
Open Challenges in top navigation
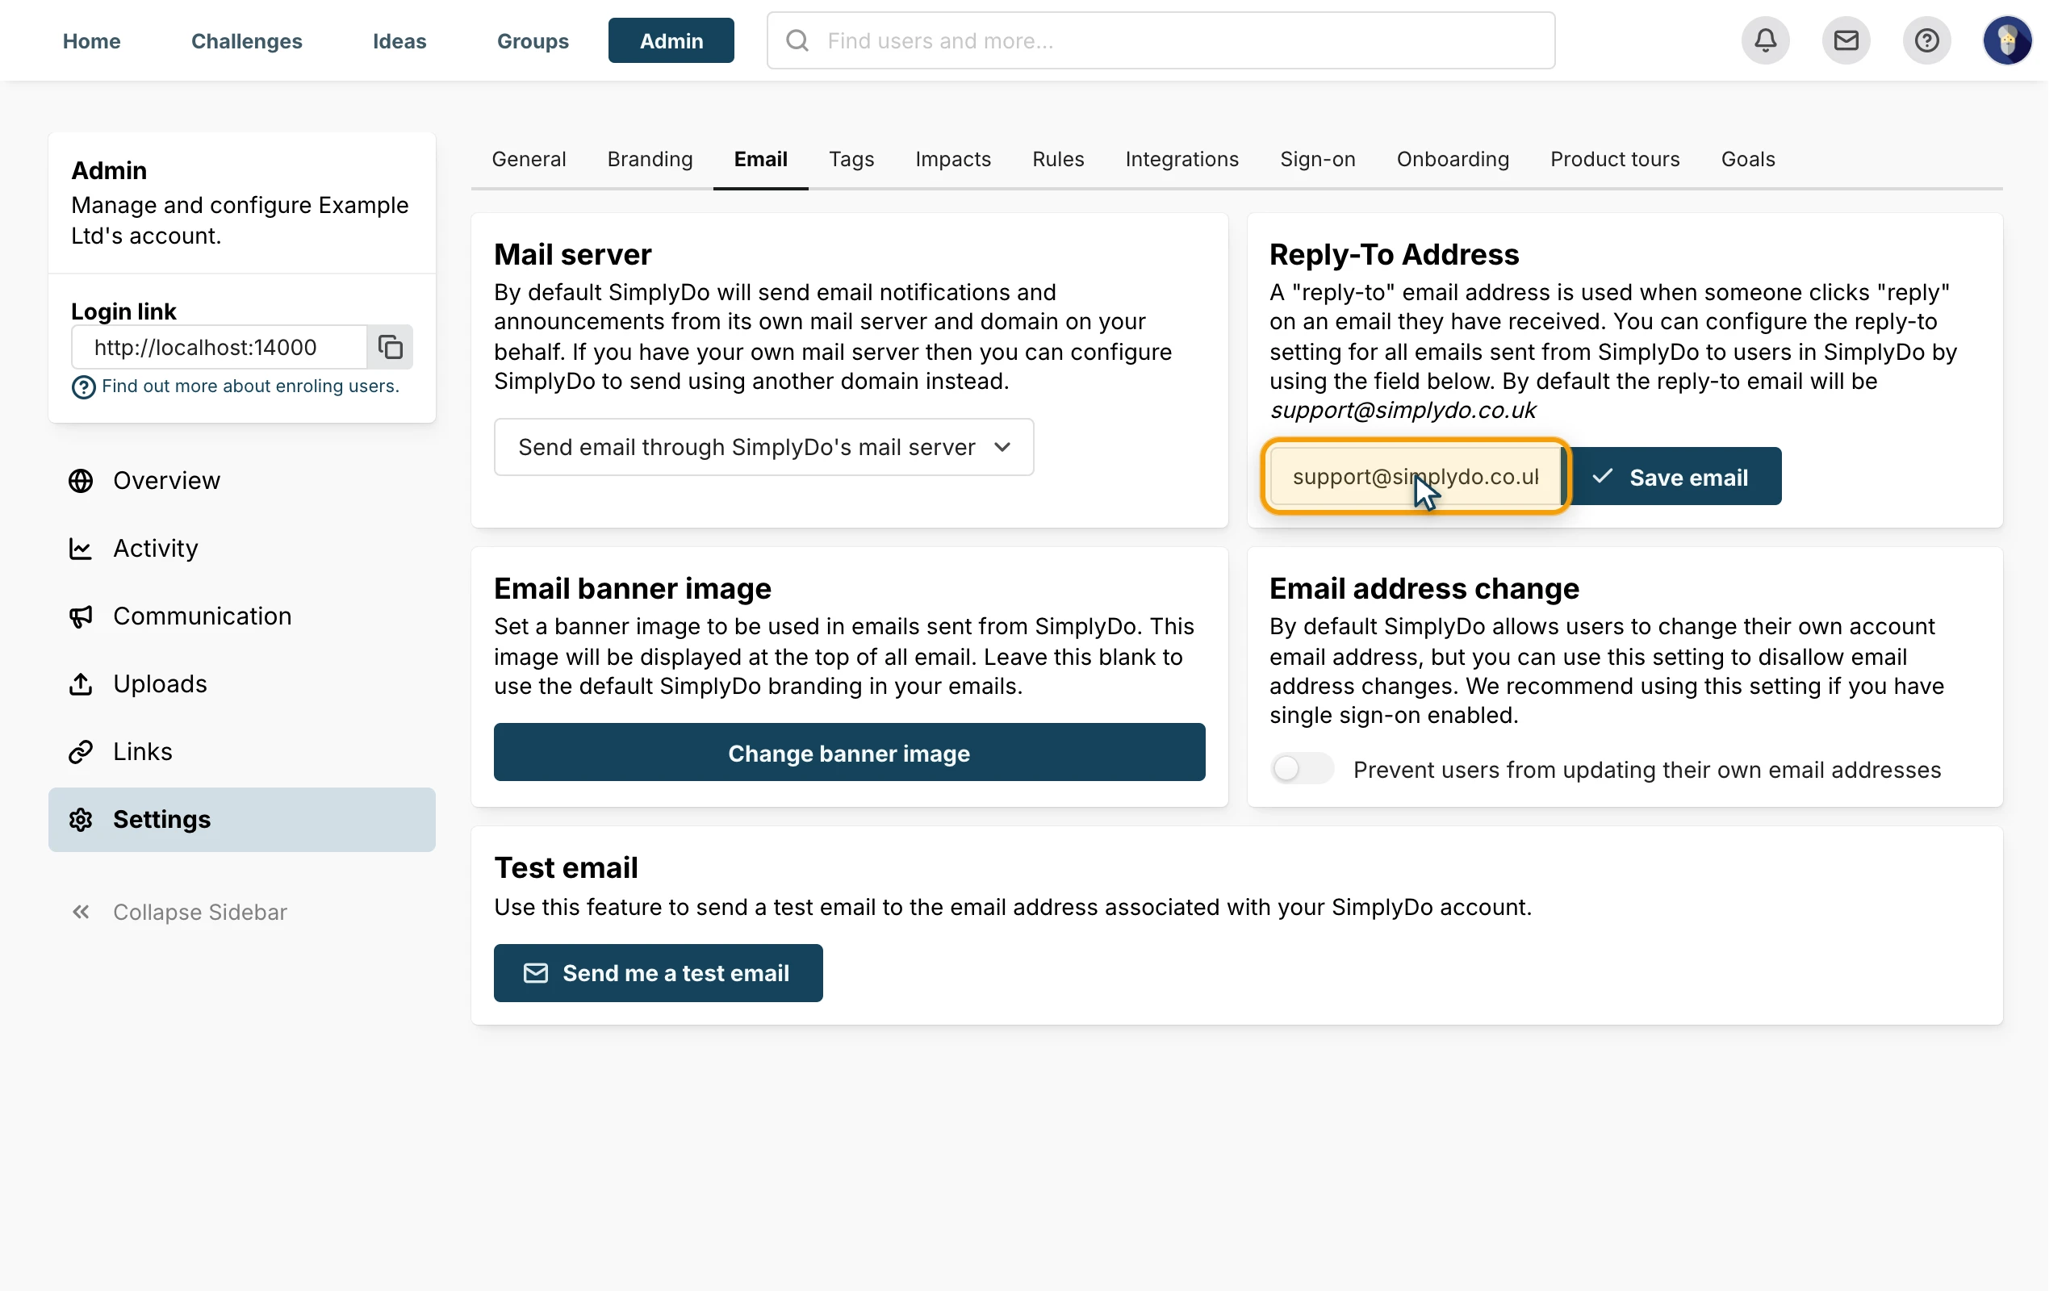tap(247, 40)
